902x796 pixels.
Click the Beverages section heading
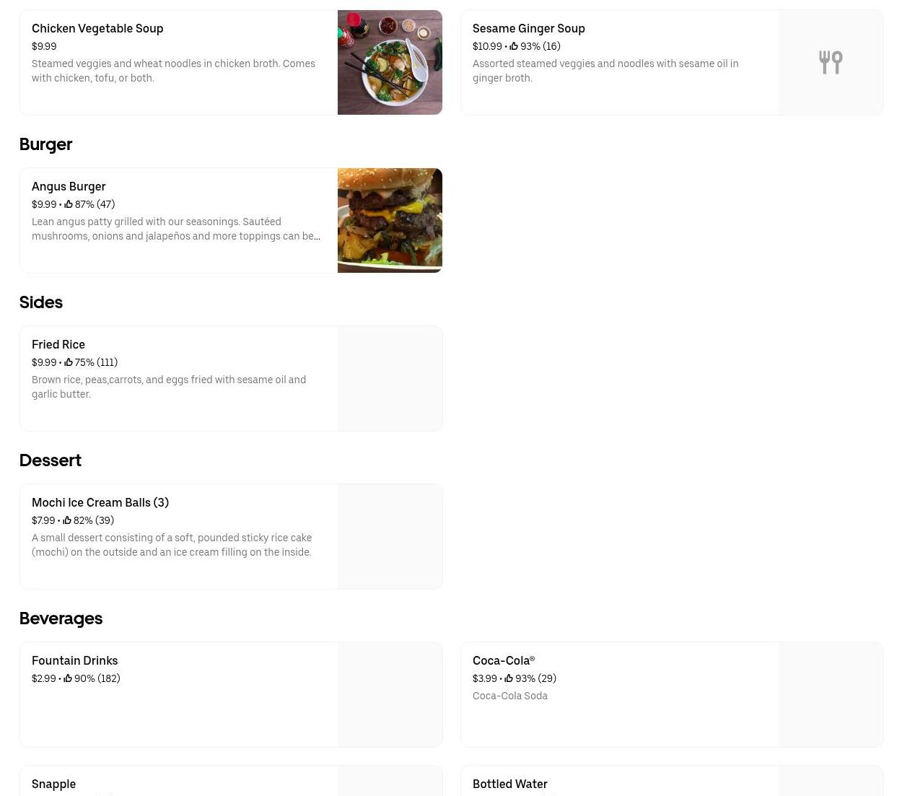pyautogui.click(x=61, y=618)
